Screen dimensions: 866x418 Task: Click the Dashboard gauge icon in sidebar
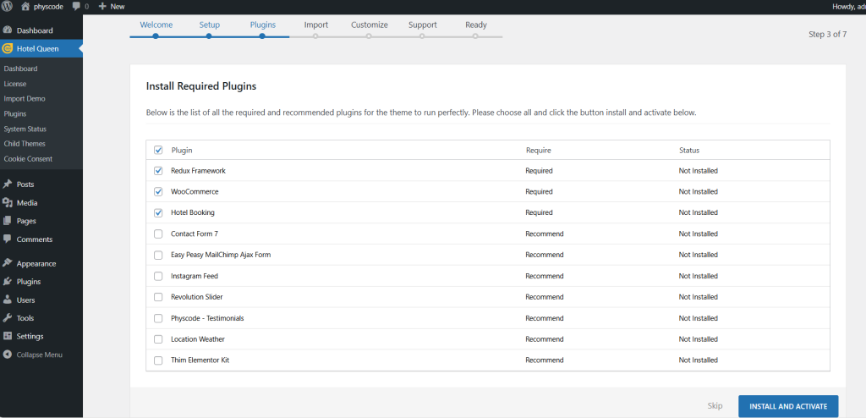point(8,30)
